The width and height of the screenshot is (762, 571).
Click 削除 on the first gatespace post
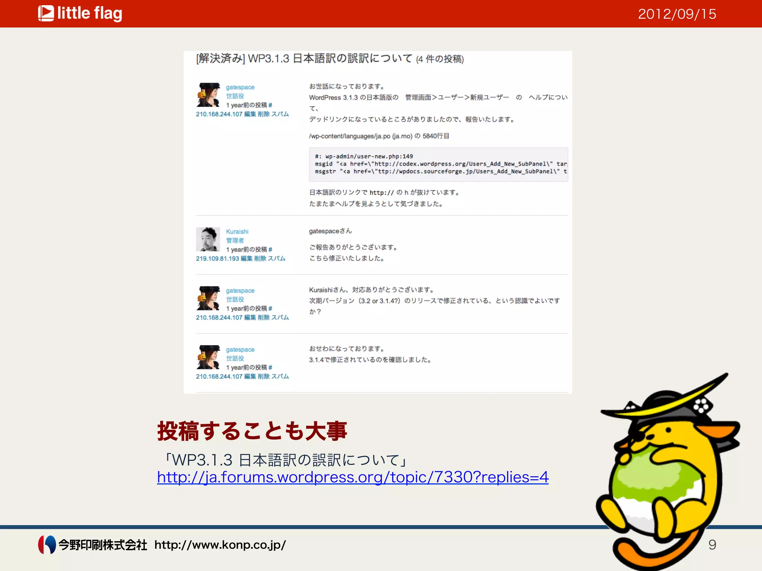click(x=263, y=114)
